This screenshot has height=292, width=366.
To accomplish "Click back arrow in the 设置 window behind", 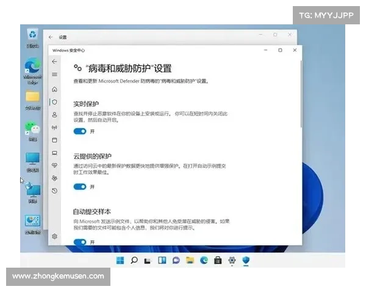I will pos(51,37).
